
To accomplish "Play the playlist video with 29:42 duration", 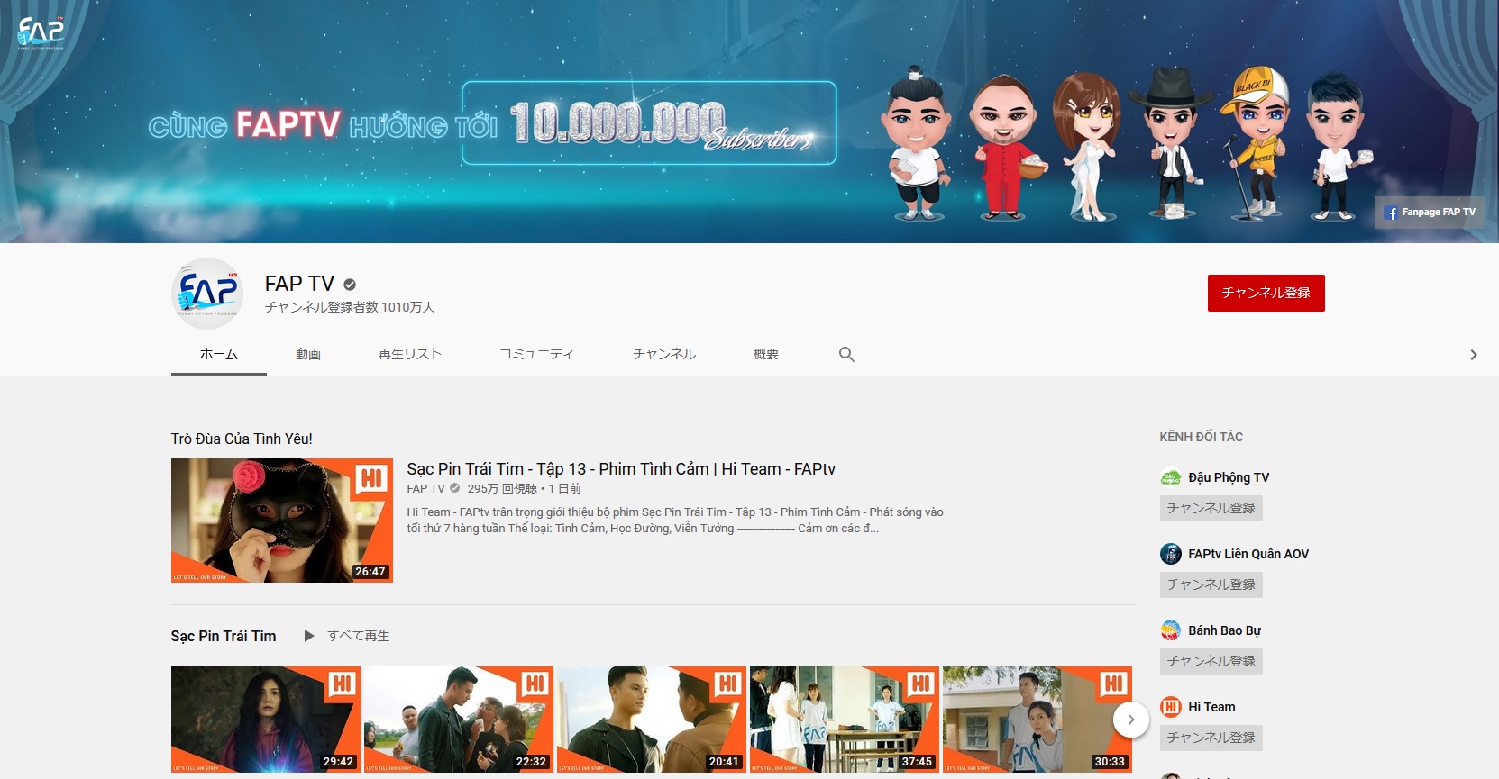I will click(266, 720).
